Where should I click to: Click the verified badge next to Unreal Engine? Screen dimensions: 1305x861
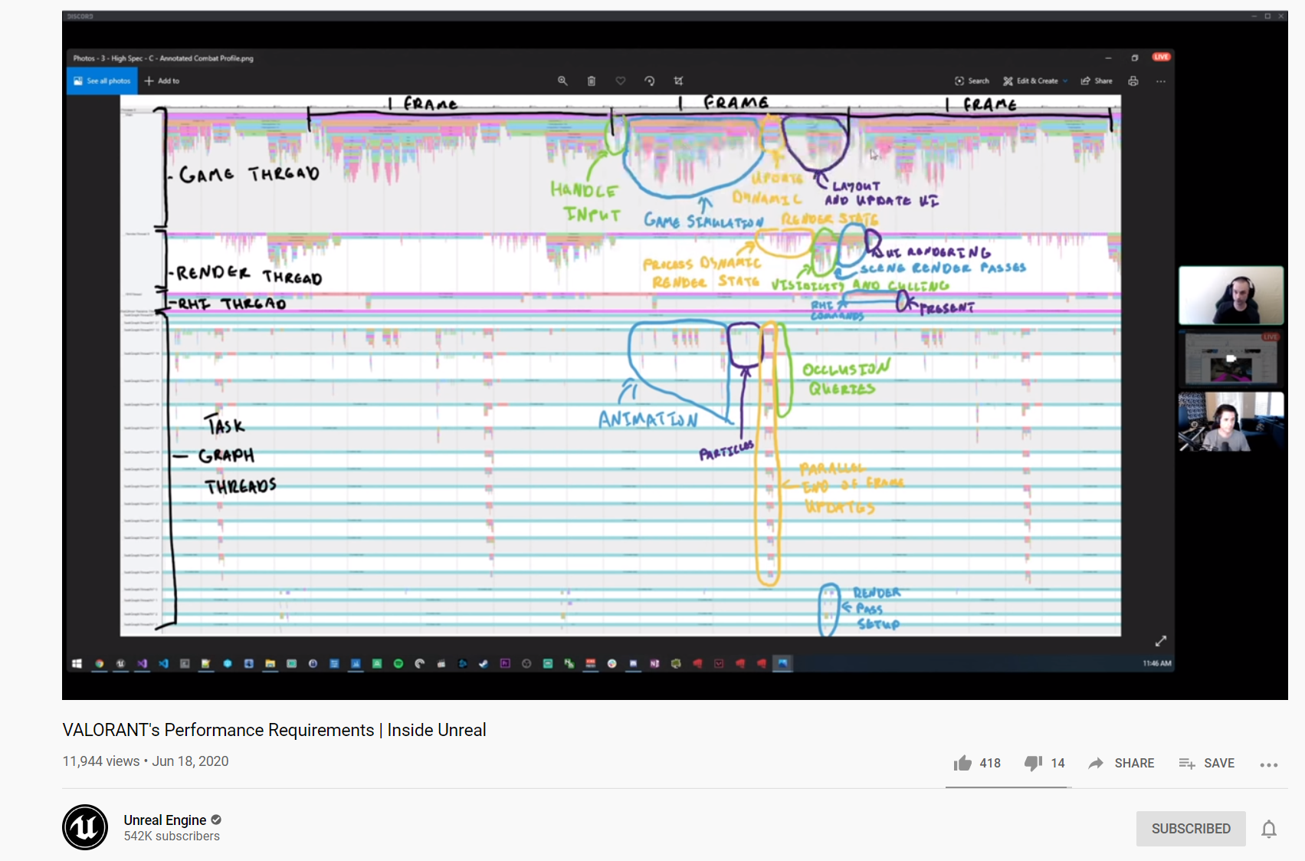pos(216,820)
